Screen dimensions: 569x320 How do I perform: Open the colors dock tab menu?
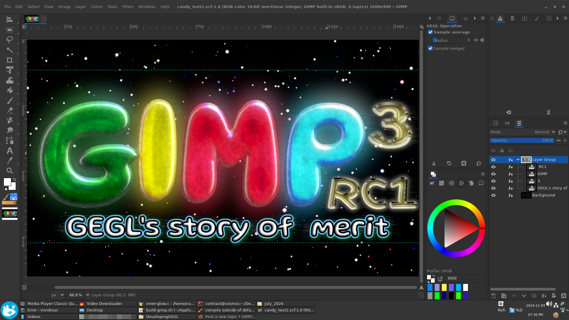[x=483, y=174]
